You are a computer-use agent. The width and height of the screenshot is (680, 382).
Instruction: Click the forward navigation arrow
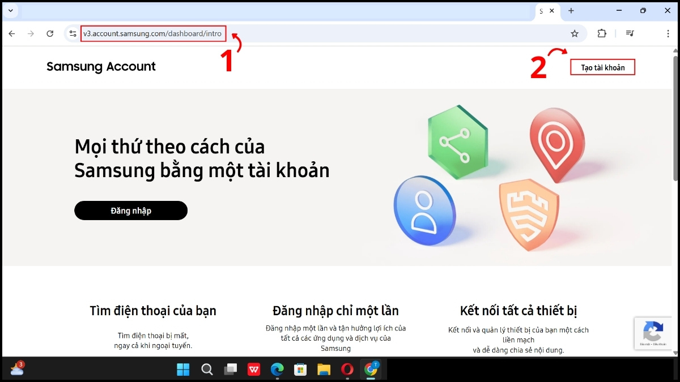point(31,33)
